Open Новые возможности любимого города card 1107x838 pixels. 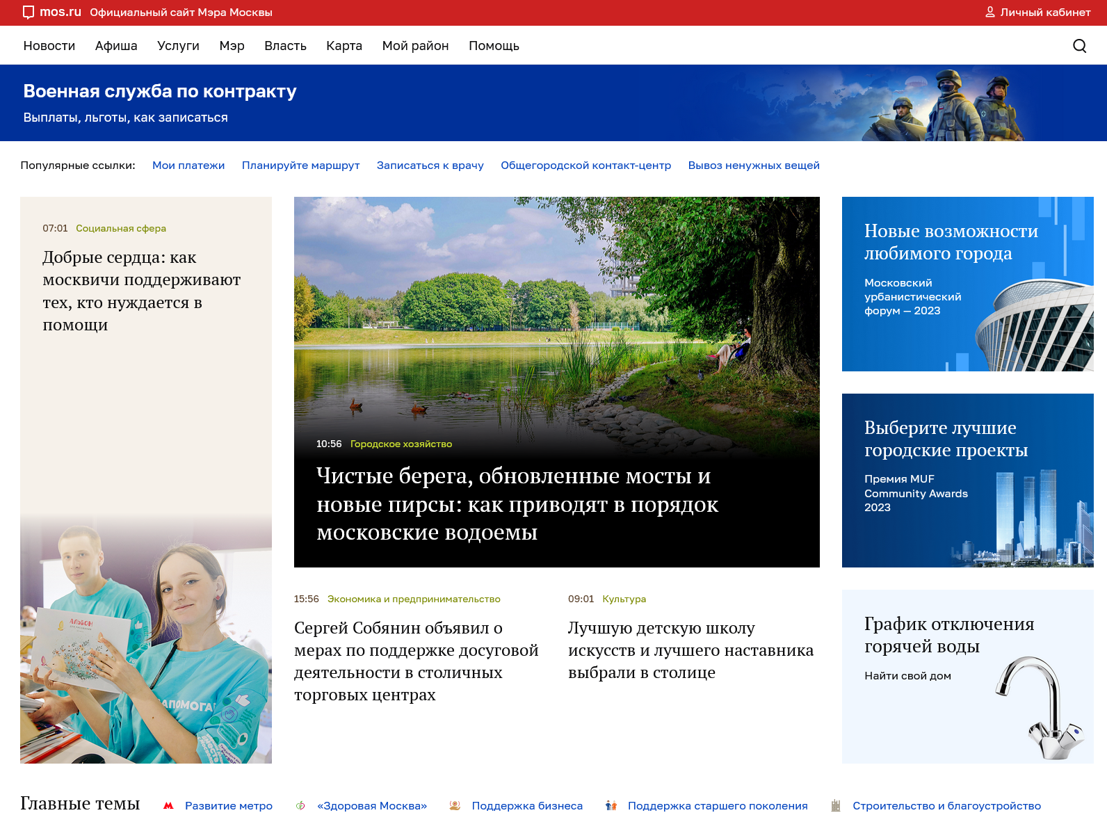point(968,284)
